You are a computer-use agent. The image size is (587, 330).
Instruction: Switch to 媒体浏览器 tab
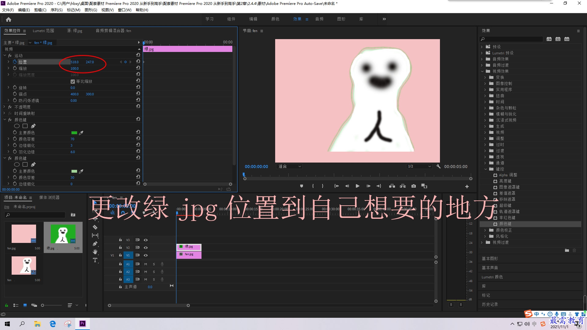click(x=49, y=197)
